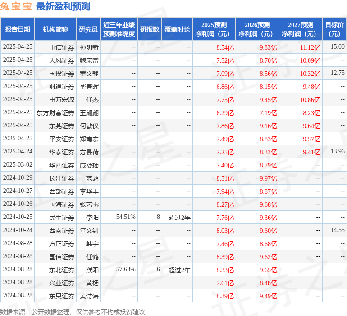Click the 目标价 column header
The height and width of the screenshot is (316, 347).
point(334,29)
